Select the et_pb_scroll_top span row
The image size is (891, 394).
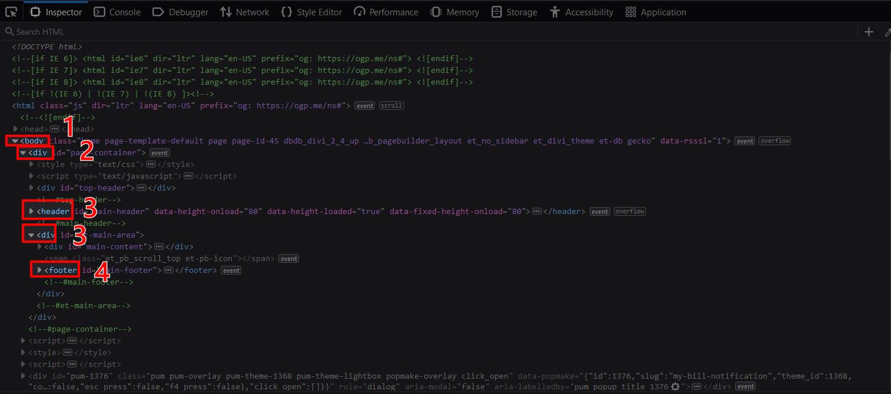pos(160,258)
